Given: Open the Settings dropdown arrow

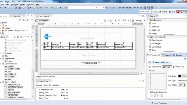Looking at the screenshot, I should 144,20.
